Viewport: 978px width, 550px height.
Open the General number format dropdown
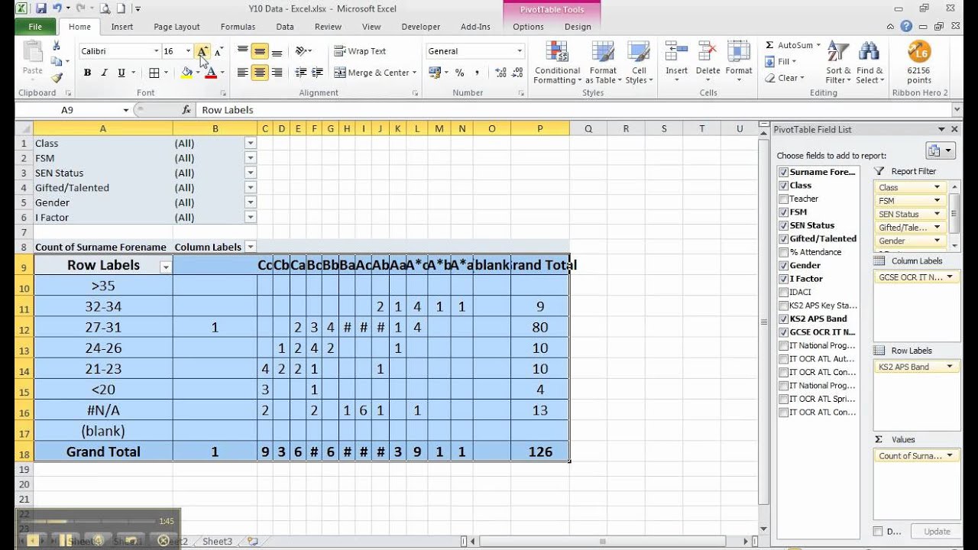pos(520,51)
